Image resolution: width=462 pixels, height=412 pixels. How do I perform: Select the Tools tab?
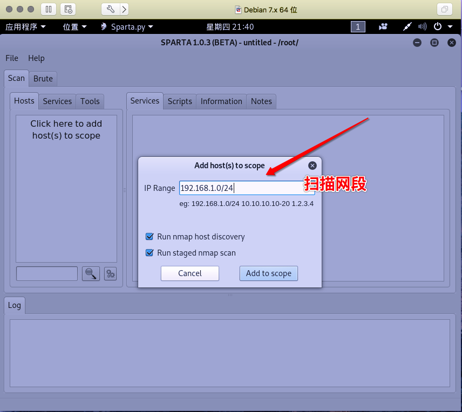point(90,101)
